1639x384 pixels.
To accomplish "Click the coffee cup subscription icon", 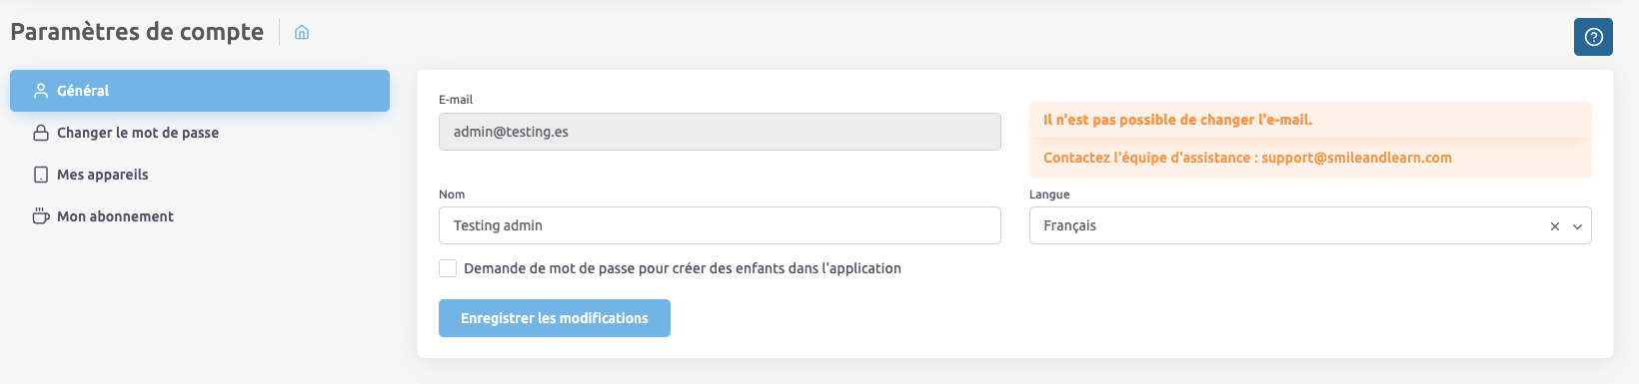I will [41, 216].
